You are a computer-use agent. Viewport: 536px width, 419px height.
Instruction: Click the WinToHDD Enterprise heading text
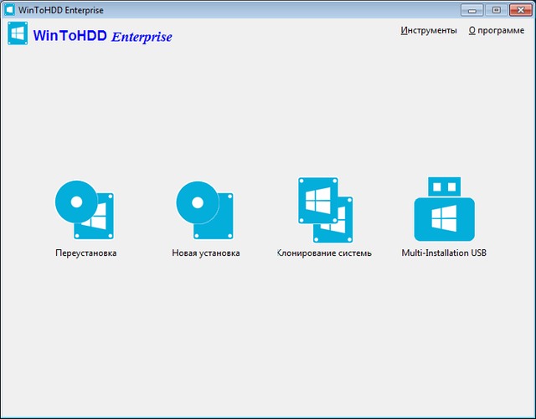(x=102, y=36)
